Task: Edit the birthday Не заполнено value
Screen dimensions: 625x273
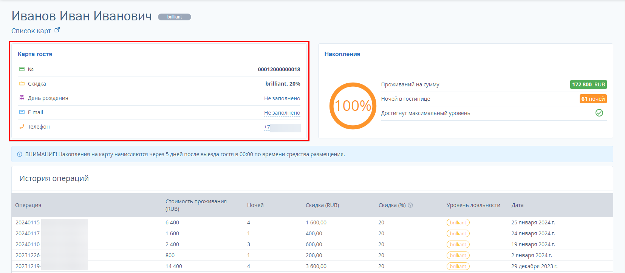Action: point(282,98)
